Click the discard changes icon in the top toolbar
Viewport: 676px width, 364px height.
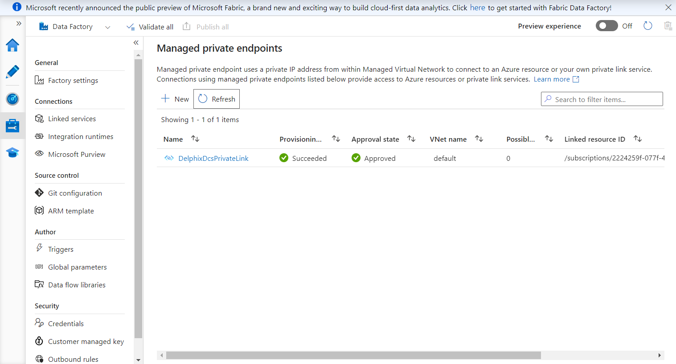tap(668, 26)
